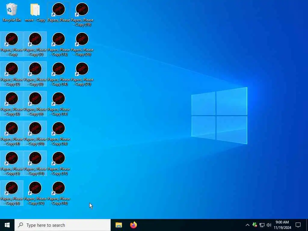
Task: Open the network status tray icon
Action: click(262, 225)
